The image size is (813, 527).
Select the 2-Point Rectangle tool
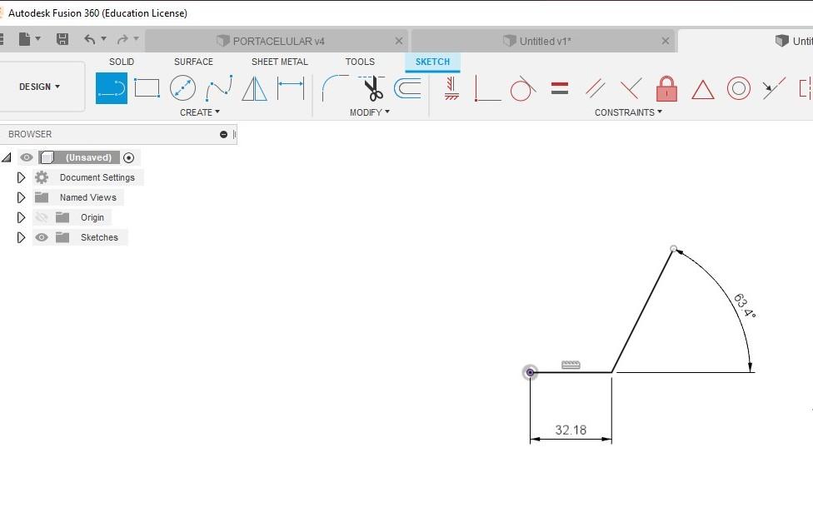coord(147,88)
